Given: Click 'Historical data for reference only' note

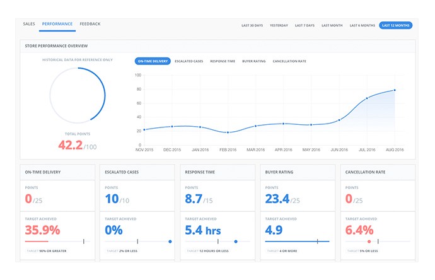Looking at the screenshot, I should pyautogui.click(x=78, y=60).
